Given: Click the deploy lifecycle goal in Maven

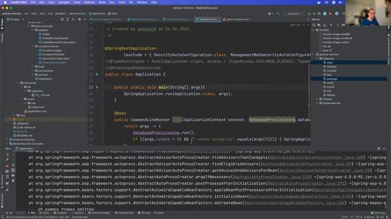Looking at the screenshot, I should click(x=331, y=95).
